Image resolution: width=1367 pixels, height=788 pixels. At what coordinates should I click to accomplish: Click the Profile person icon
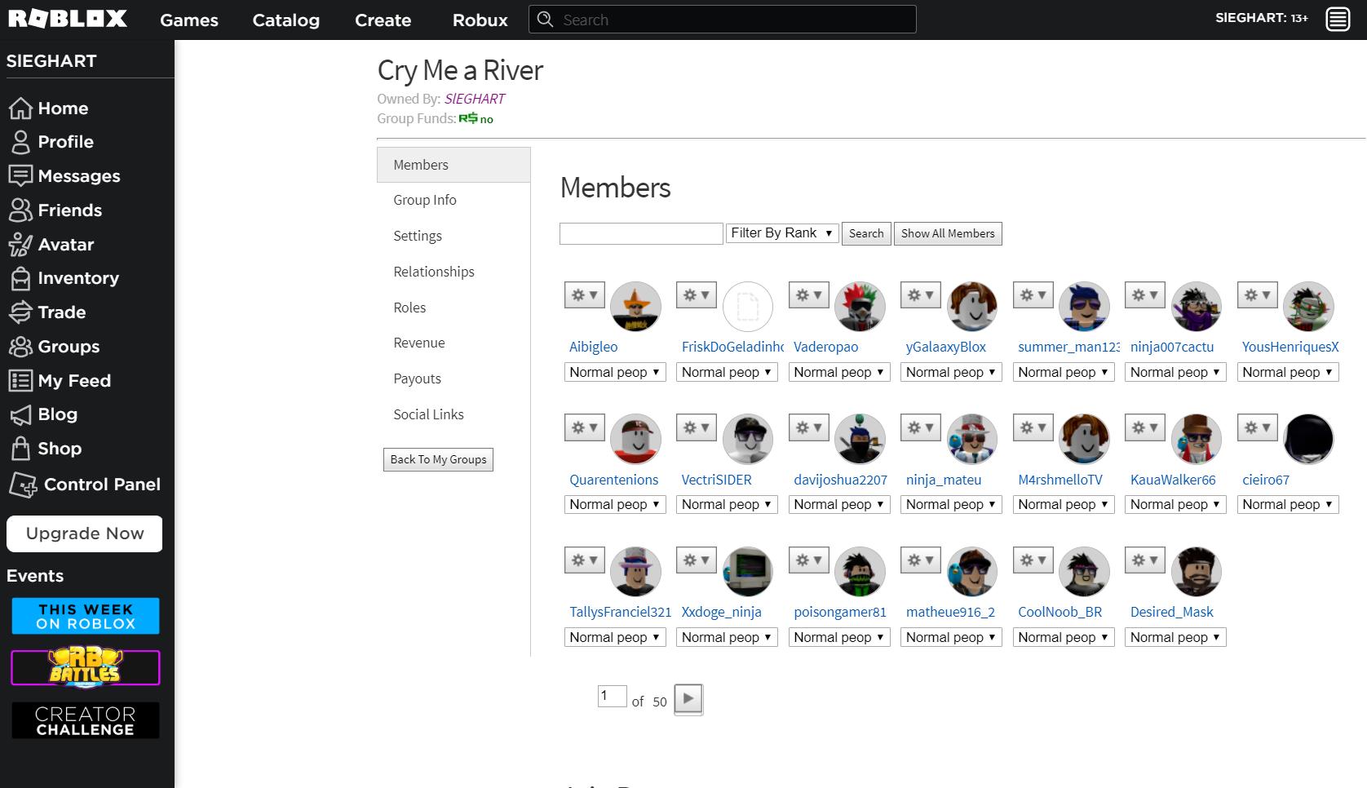coord(20,142)
